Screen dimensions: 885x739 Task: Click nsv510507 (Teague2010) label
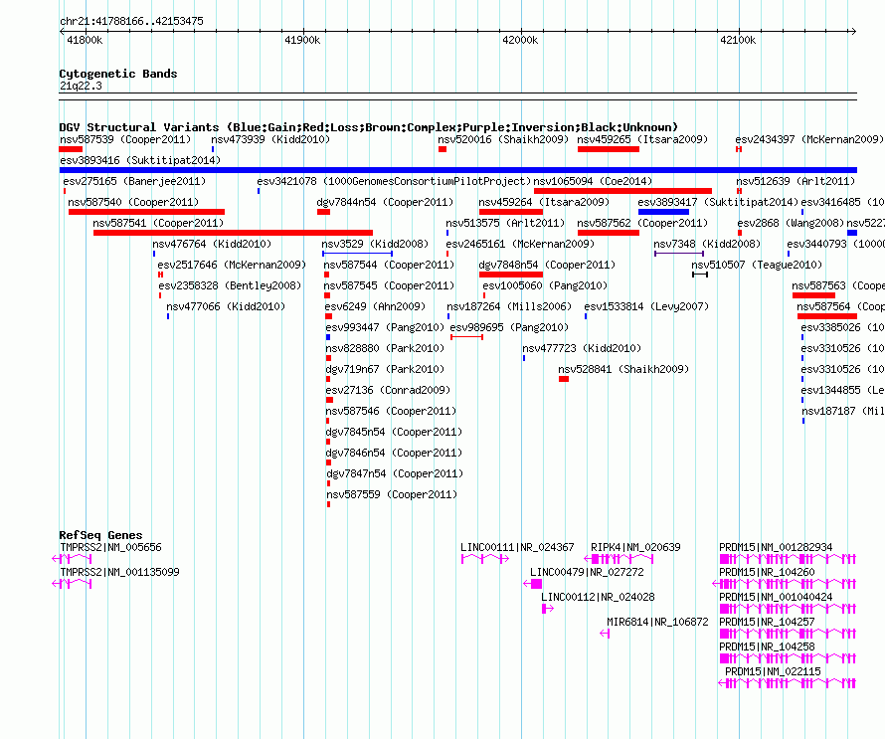tap(757, 265)
